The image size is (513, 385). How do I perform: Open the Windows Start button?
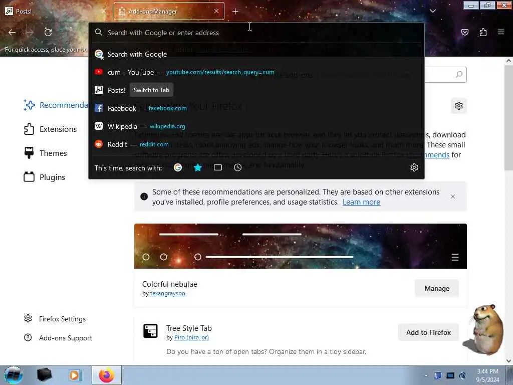pyautogui.click(x=14, y=375)
